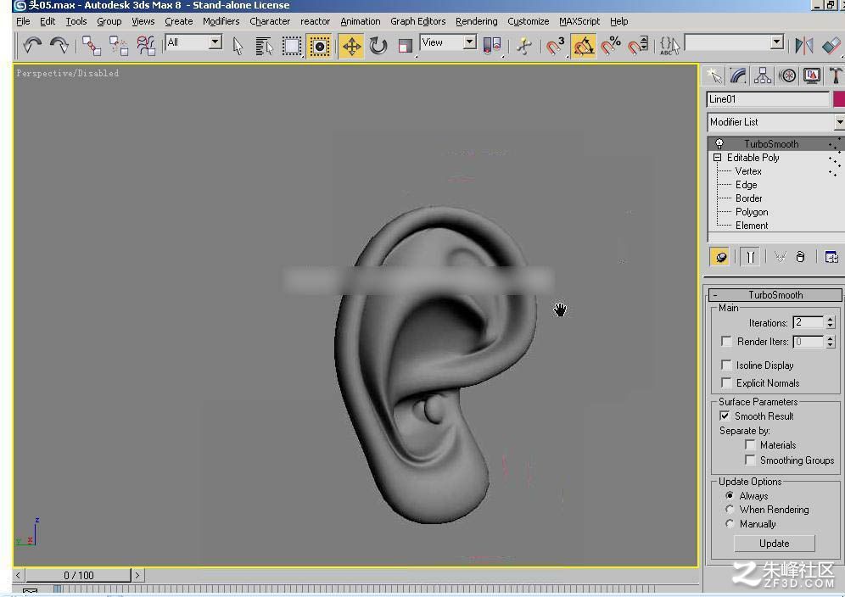Click the object color swatch beside Line01
845x597 pixels.
click(x=838, y=99)
